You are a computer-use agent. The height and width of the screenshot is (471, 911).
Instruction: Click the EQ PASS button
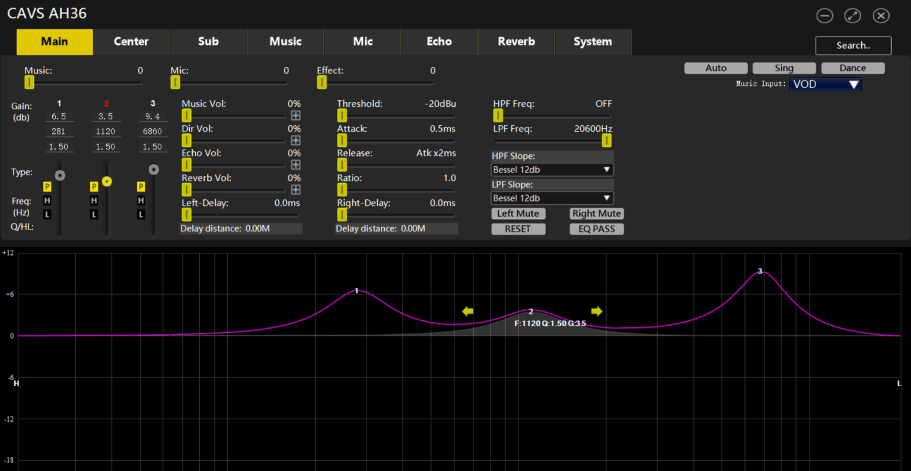pos(597,229)
